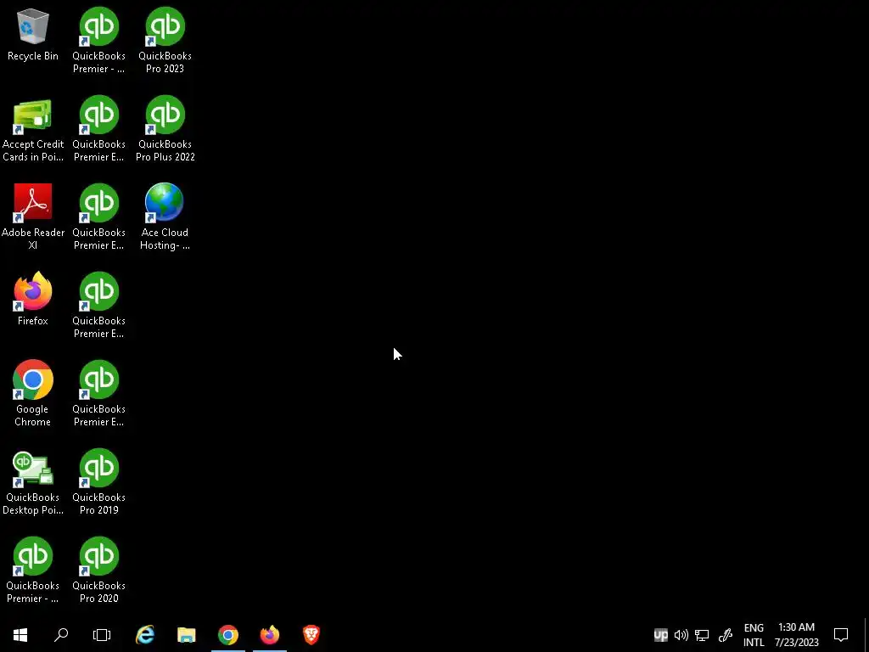Viewport: 869px width, 652px height.
Task: Open the network status tray icon
Action: pos(702,635)
